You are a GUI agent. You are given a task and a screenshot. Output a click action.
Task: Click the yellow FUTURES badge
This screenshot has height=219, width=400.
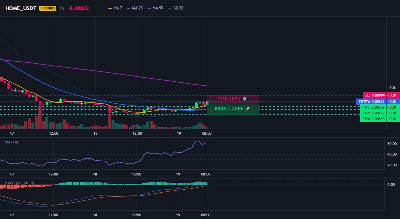(x=47, y=8)
